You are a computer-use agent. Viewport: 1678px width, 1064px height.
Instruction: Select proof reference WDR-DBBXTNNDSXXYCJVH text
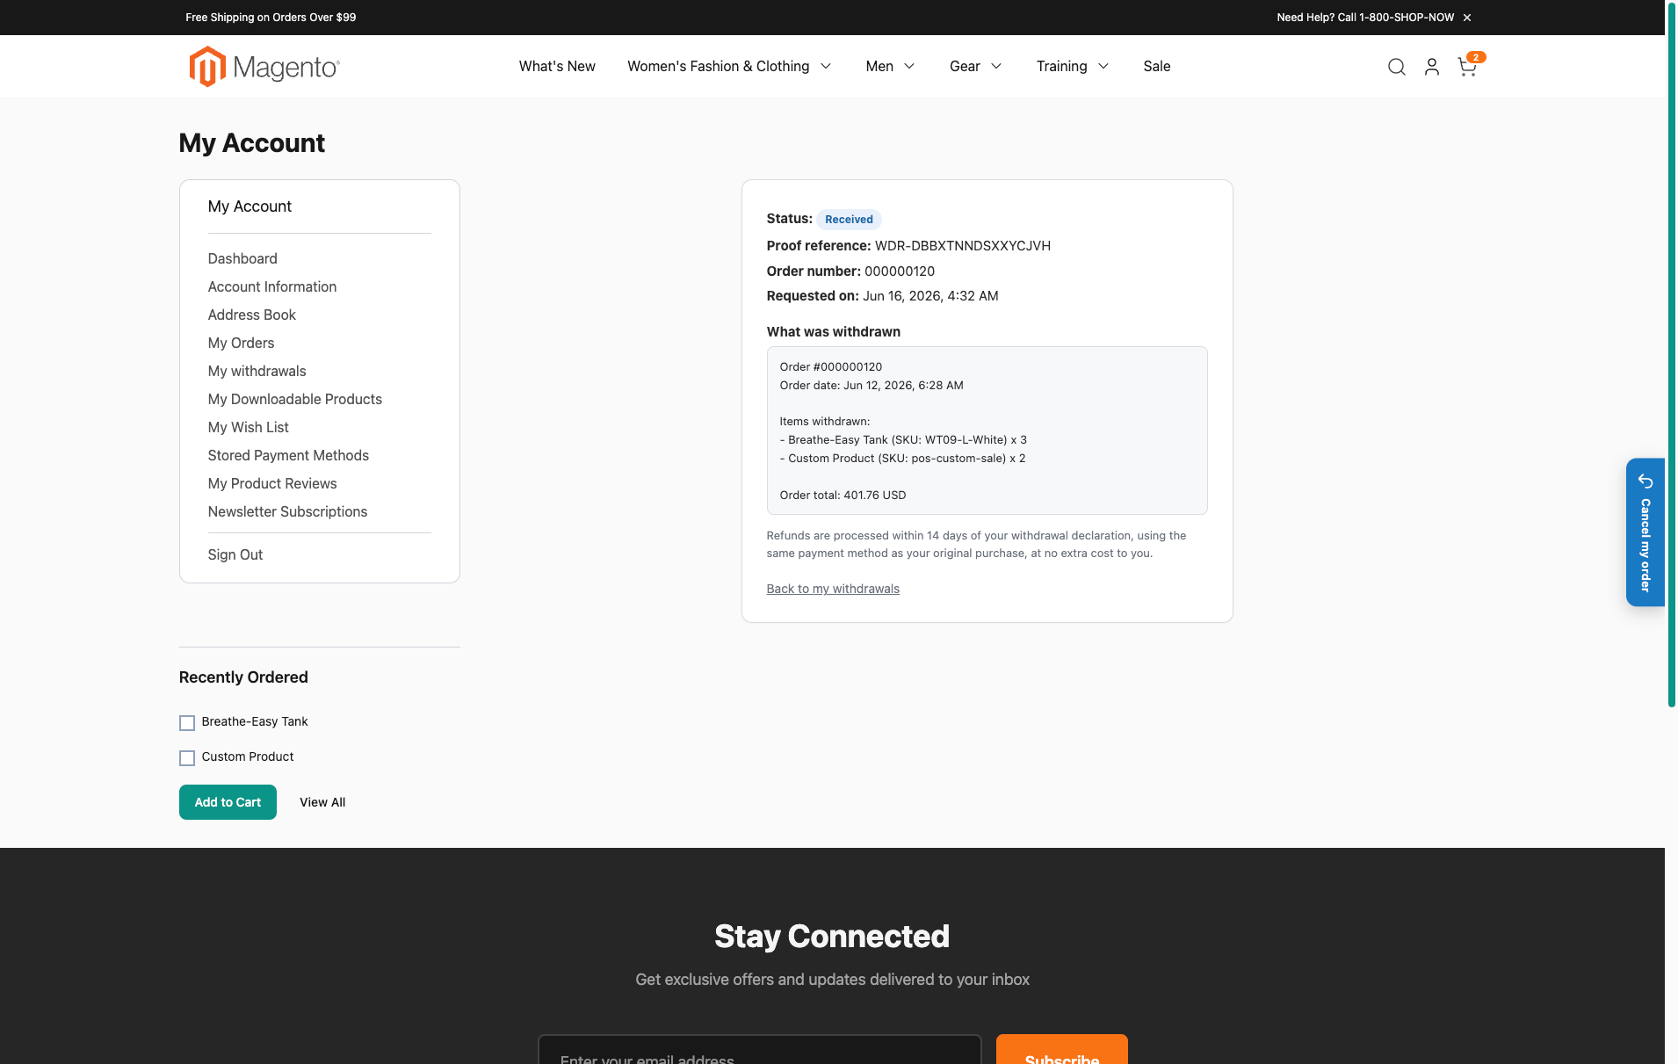click(x=963, y=246)
